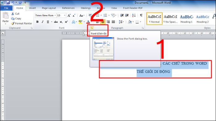Switch to the View tab
The width and height of the screenshot is (216, 121).
click(114, 8)
